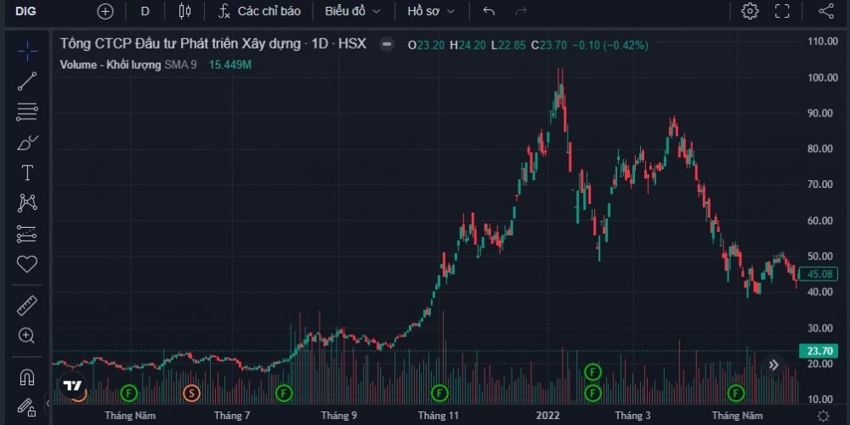Click the C23.70 close value
The height and width of the screenshot is (425, 850).
(x=548, y=46)
